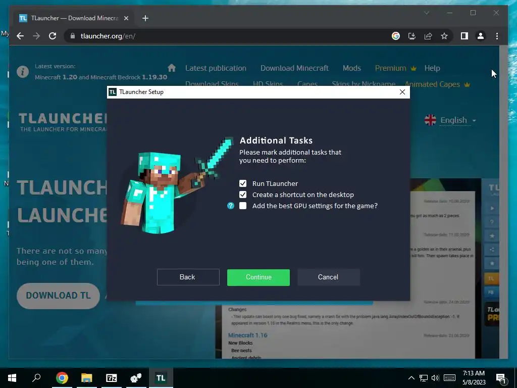Click the install page icon in address bar
The image size is (517, 388).
pos(412,36)
